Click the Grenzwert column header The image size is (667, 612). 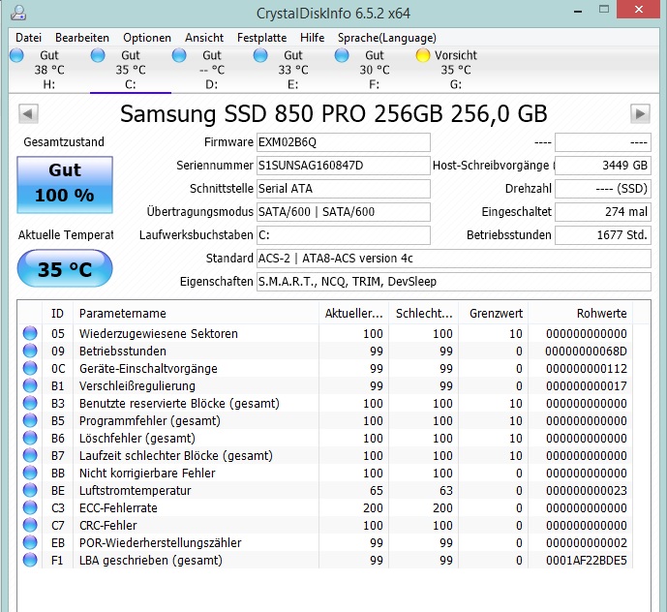point(494,314)
